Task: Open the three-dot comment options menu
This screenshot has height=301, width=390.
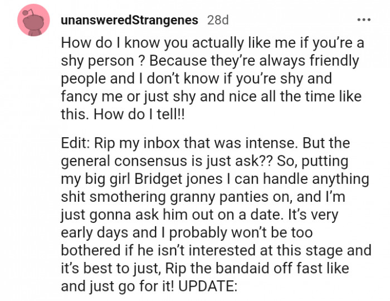Action: [x=364, y=20]
